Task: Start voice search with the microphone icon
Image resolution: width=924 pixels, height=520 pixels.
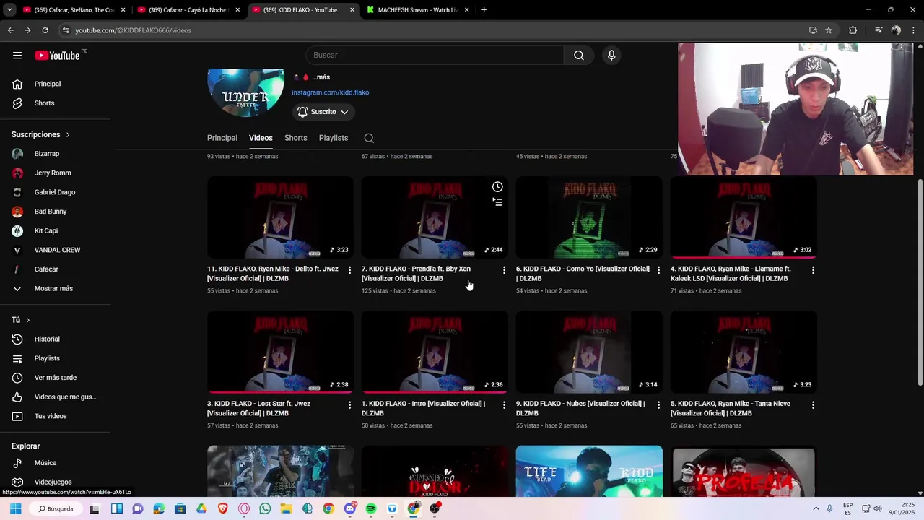Action: click(611, 56)
